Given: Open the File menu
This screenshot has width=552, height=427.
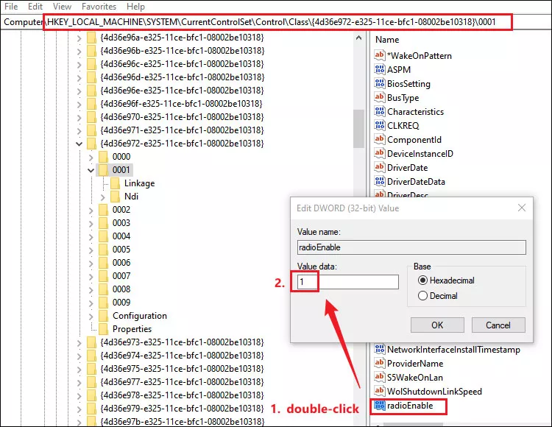Looking at the screenshot, I should [x=11, y=7].
